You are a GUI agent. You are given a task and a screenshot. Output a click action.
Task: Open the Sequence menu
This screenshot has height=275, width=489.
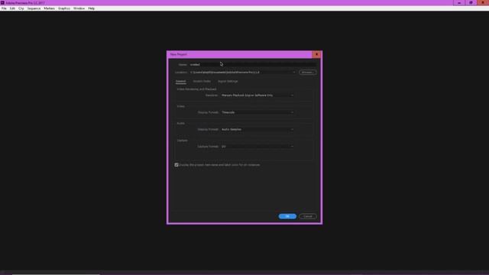(x=34, y=8)
